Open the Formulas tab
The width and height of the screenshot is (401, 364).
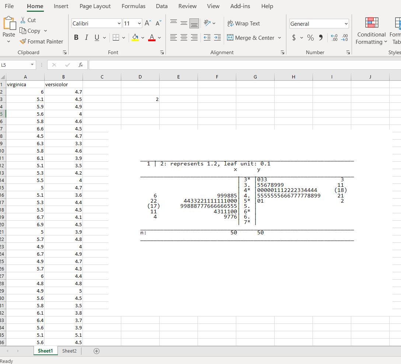pos(133,6)
